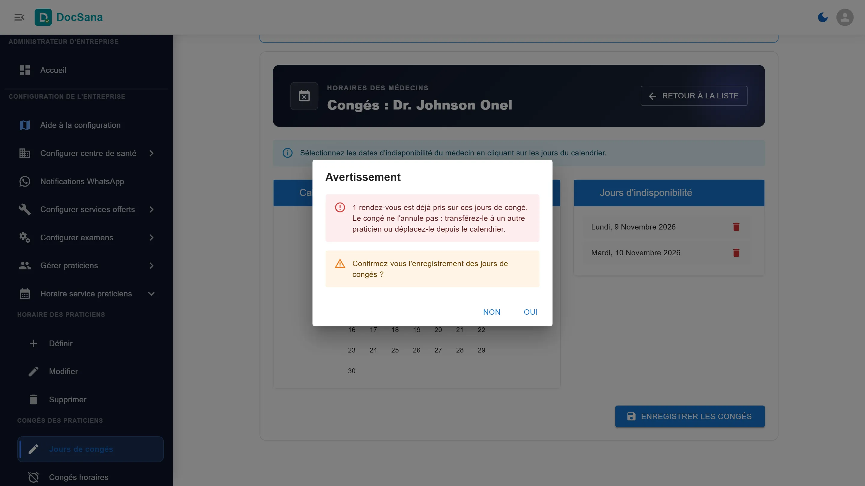This screenshot has width=865, height=486.
Task: Click the Définir plus icon
Action: (33, 343)
